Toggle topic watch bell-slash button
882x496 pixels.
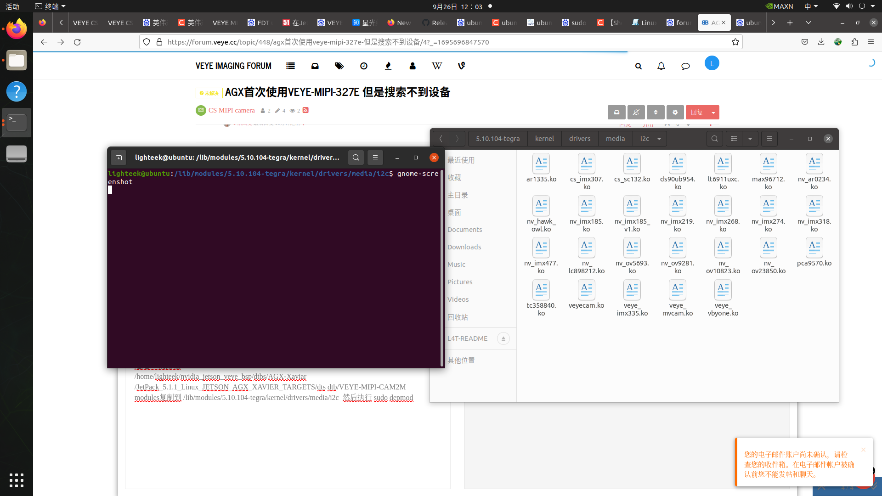(x=636, y=113)
